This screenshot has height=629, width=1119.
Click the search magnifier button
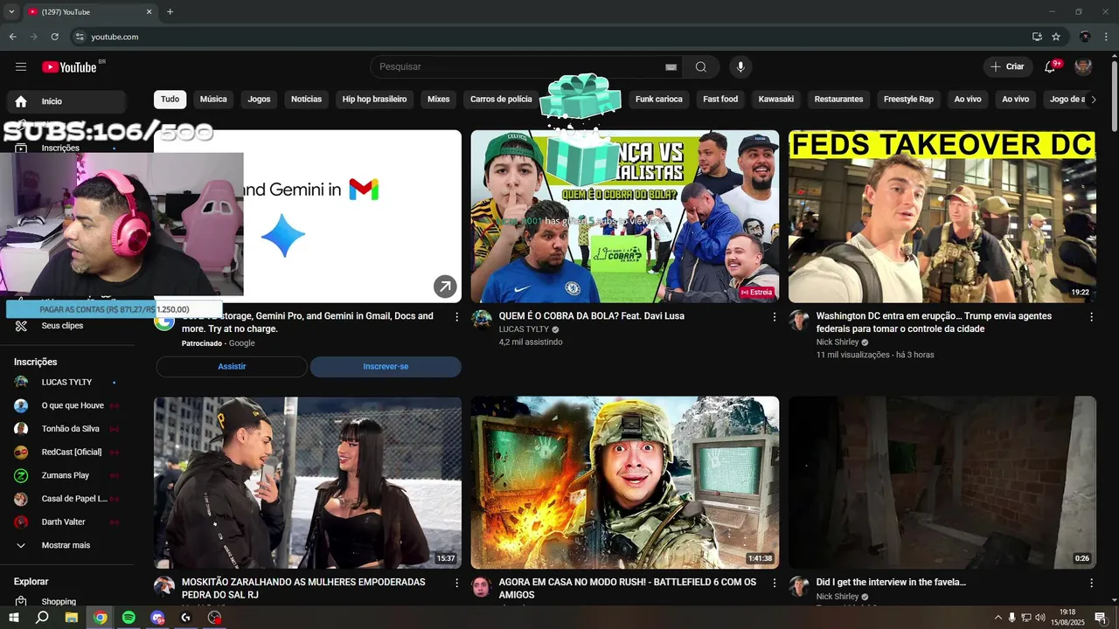[x=701, y=67]
